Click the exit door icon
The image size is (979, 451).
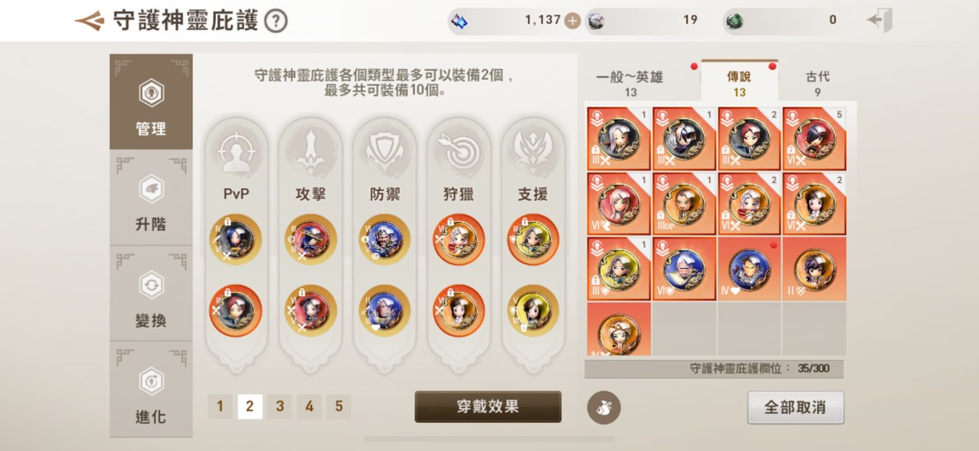879,20
